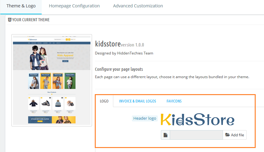The image size is (264, 152).
Task: Click the KidsStore header logo image
Action: pyautogui.click(x=198, y=119)
